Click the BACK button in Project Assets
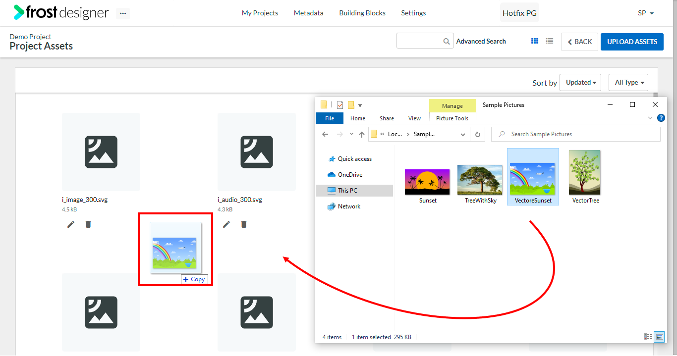The width and height of the screenshot is (677, 356). point(579,42)
